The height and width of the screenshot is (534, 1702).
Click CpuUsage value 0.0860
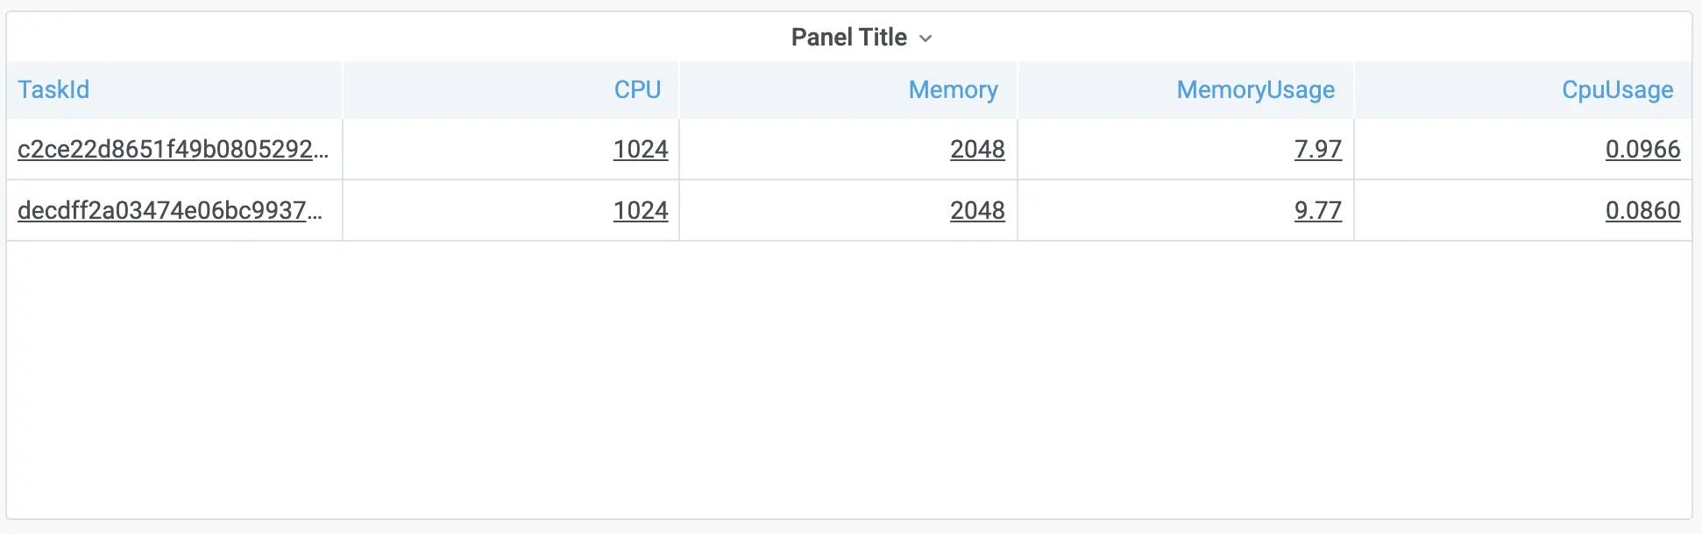click(1642, 210)
